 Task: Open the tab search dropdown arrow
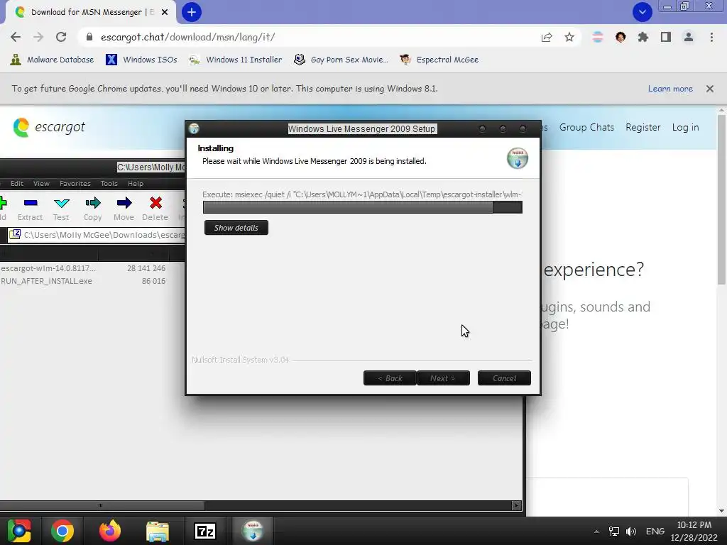coord(643,12)
